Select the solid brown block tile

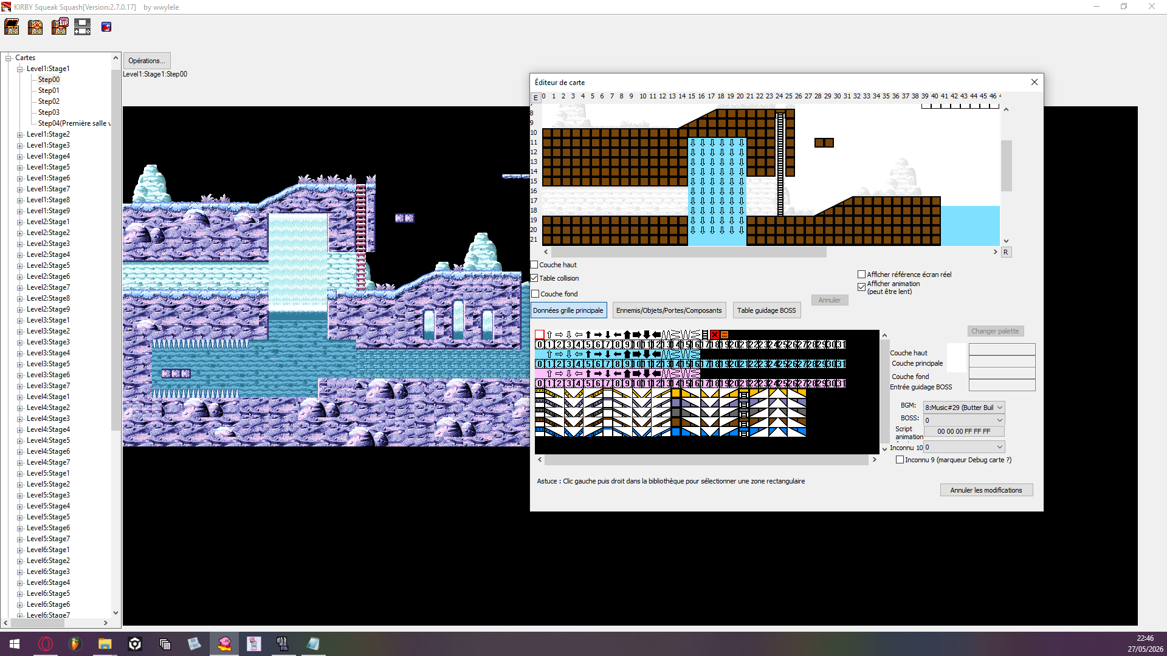click(x=676, y=422)
